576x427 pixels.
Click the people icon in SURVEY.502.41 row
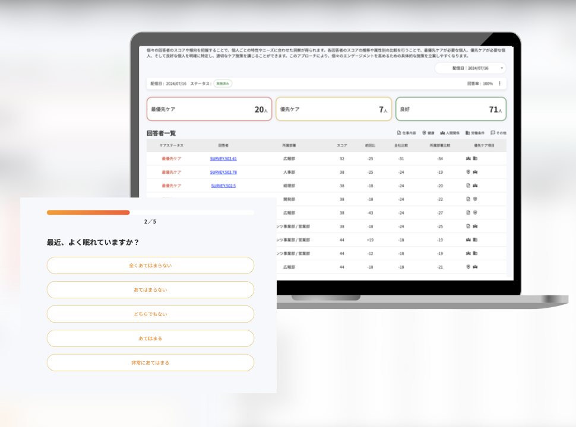coord(469,158)
